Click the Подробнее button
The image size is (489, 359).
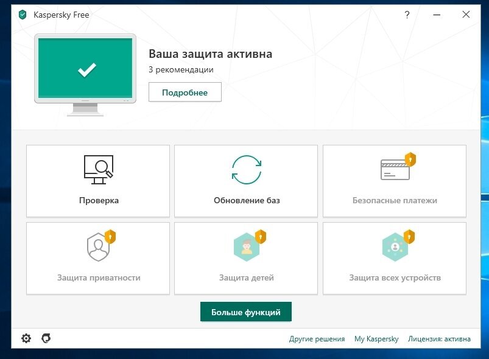pos(185,92)
